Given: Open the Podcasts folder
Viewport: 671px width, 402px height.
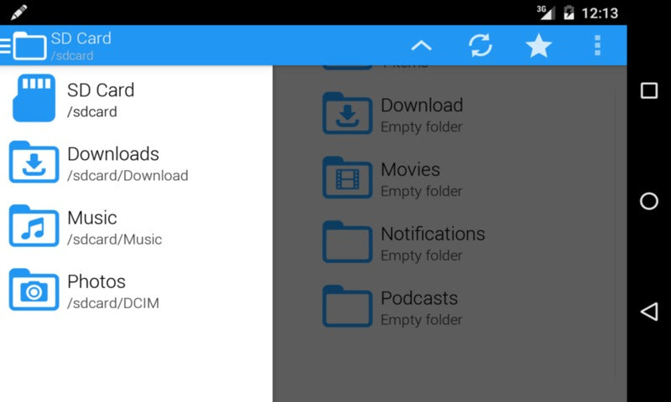Looking at the screenshot, I should pyautogui.click(x=419, y=307).
